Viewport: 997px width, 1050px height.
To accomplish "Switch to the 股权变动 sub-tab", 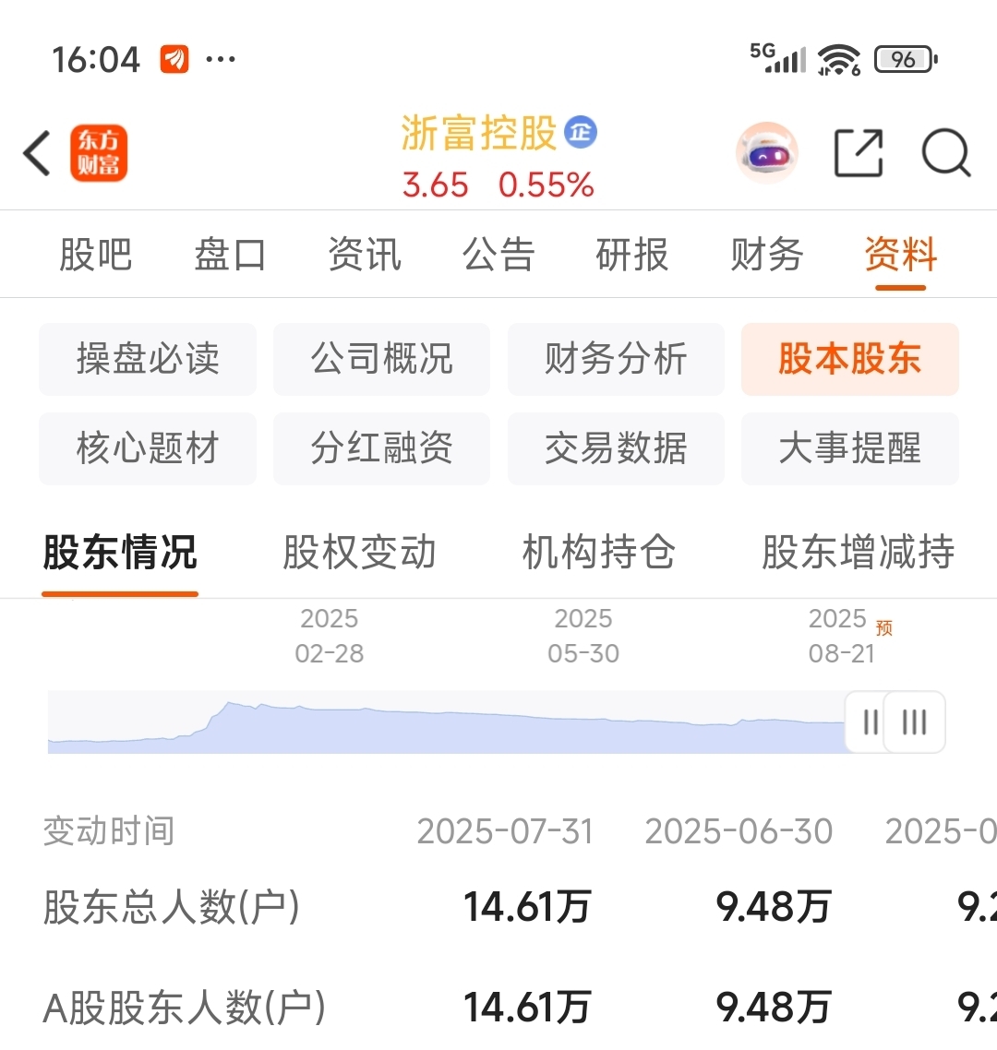I will point(359,553).
